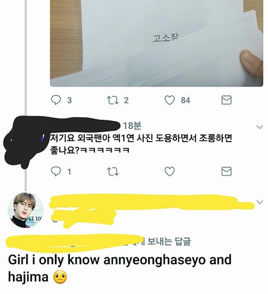Expand the chevron menu on the Korean reply
This screenshot has height=294, width=268.
[x=260, y=127]
